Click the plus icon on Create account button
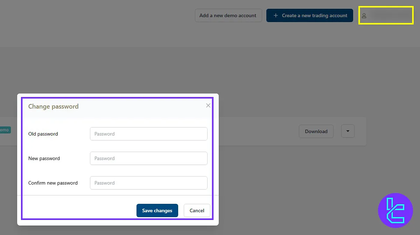Viewport: 420px width, 235px height. 275,15
